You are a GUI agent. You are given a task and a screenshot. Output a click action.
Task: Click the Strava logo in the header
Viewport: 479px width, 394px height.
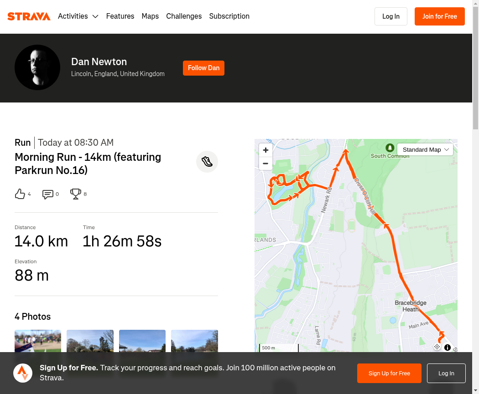pyautogui.click(x=29, y=16)
